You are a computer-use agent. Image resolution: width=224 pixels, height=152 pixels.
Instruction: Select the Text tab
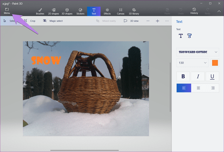tap(94, 11)
